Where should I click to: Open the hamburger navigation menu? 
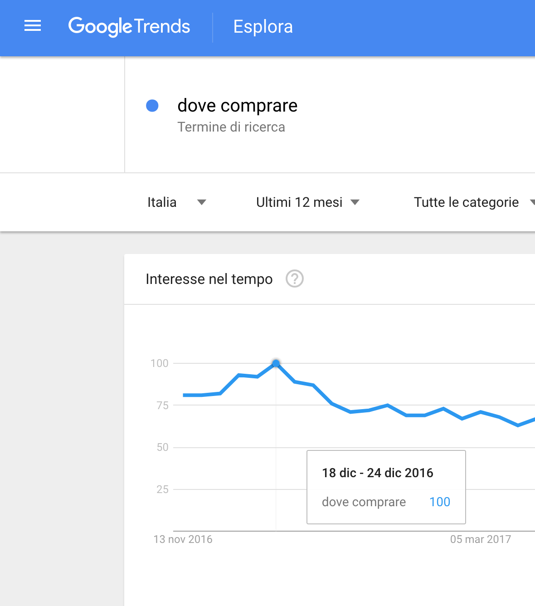[x=33, y=26]
